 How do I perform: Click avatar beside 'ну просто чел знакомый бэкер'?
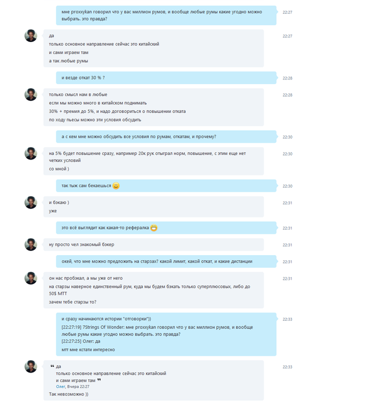click(x=31, y=245)
